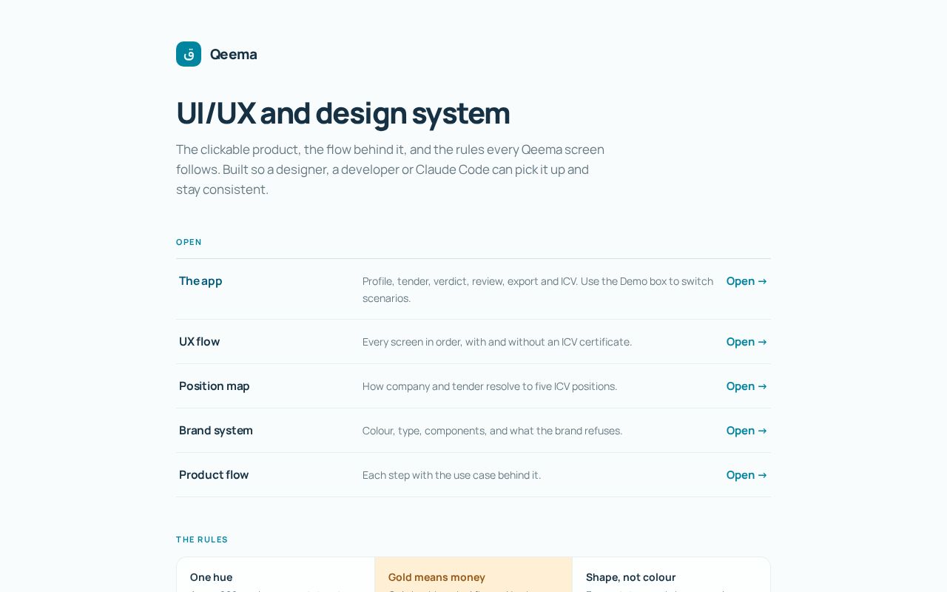
Task: Select the Brand system row title
Action: tap(216, 431)
